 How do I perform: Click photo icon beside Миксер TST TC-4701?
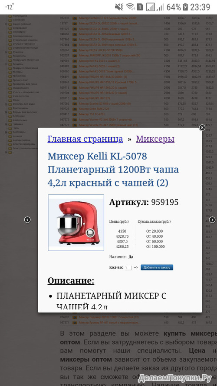click(x=75, y=114)
